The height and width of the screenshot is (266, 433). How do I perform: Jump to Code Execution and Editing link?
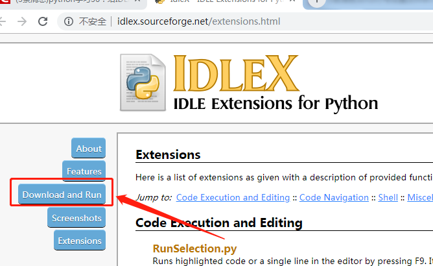(x=233, y=197)
